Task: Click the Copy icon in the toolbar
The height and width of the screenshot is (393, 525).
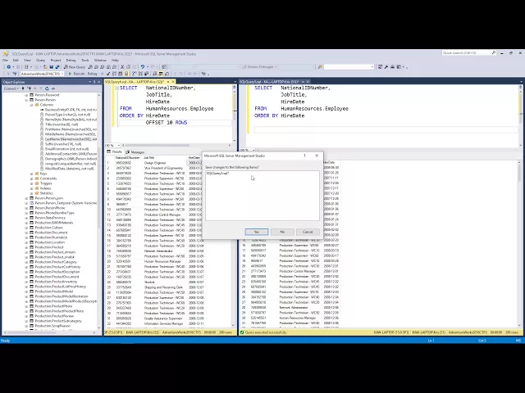Action: pyautogui.click(x=128, y=67)
